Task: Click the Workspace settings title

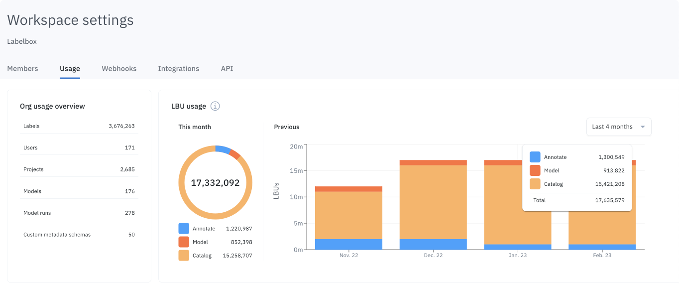Action: click(x=70, y=20)
